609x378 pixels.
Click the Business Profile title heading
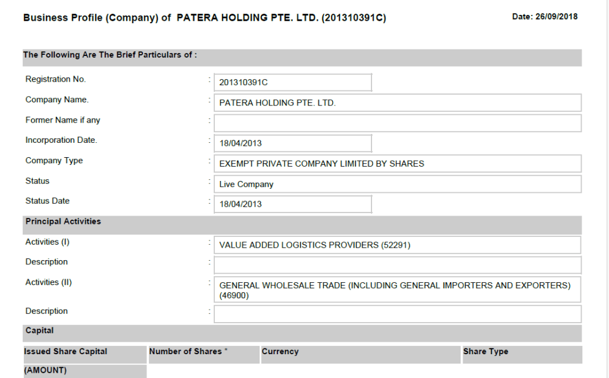[x=204, y=18]
